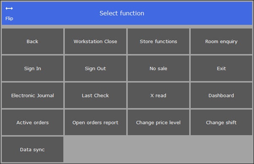This screenshot has width=254, height=164.
Task: Select Change shift
Action: (x=221, y=122)
